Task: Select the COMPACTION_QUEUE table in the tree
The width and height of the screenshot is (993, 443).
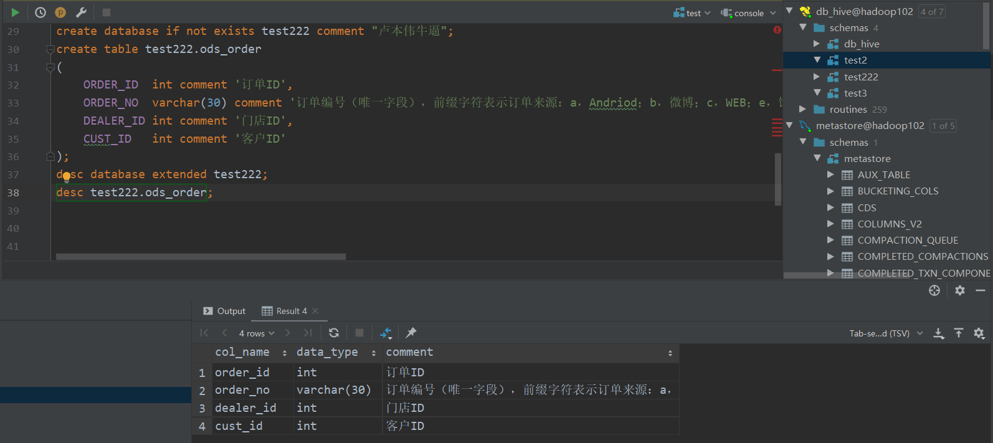Action: [x=908, y=241]
